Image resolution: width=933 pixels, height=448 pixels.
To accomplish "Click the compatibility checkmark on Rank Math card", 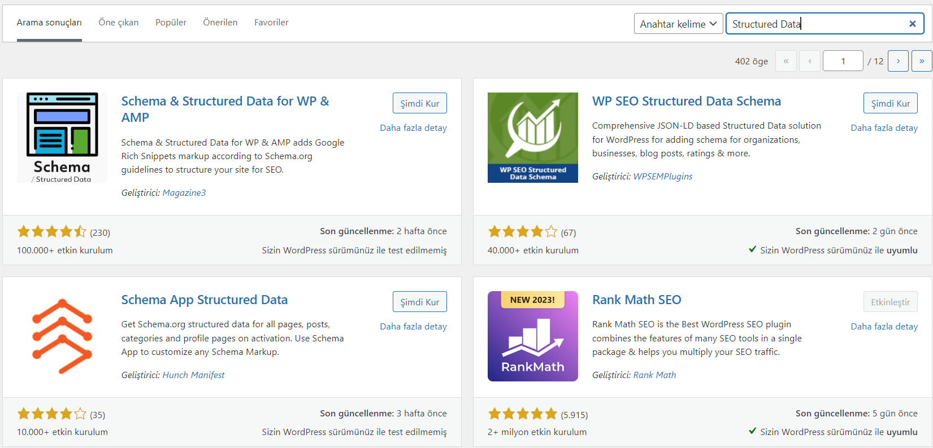I will (752, 431).
